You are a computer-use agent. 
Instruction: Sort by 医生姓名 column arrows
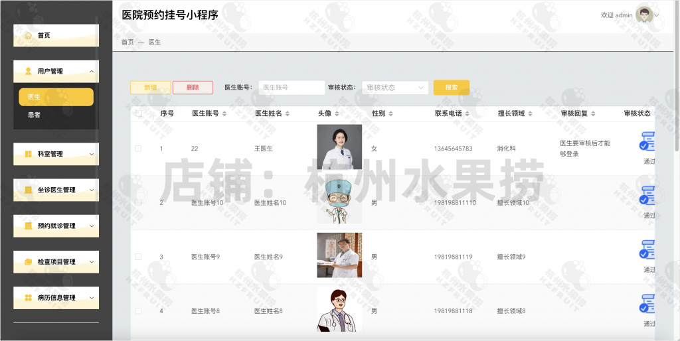(x=287, y=113)
